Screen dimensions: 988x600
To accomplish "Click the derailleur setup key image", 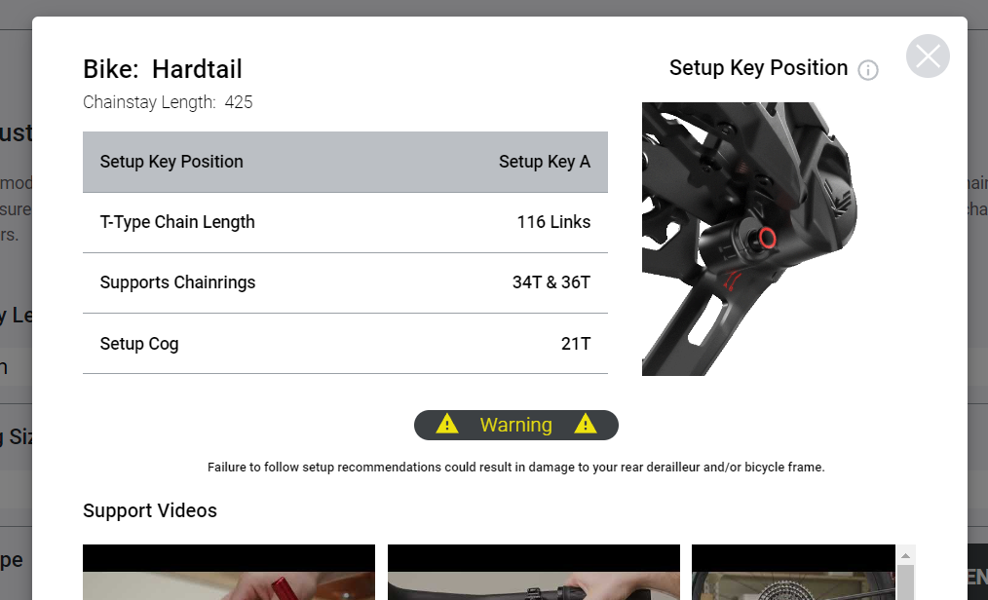I will 747,239.
